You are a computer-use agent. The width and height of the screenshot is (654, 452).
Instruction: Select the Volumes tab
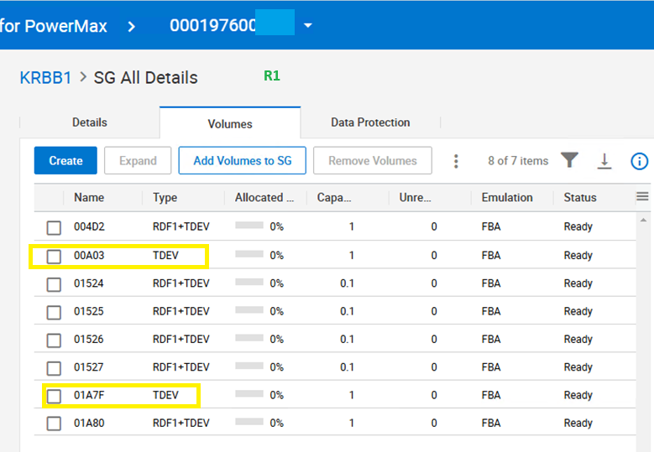(x=230, y=123)
